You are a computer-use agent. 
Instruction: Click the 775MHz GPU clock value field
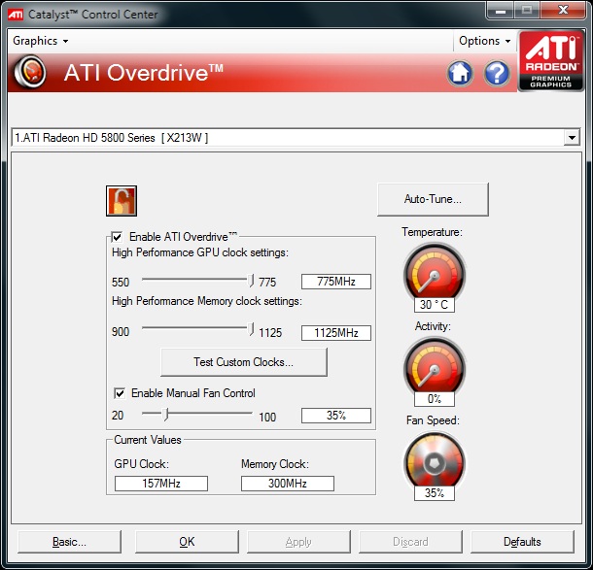tap(335, 282)
